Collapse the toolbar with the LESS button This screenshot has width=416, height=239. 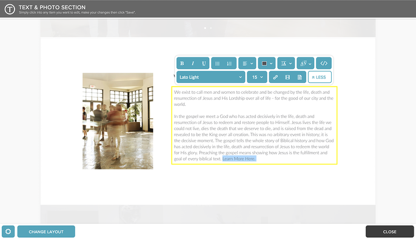(x=320, y=77)
